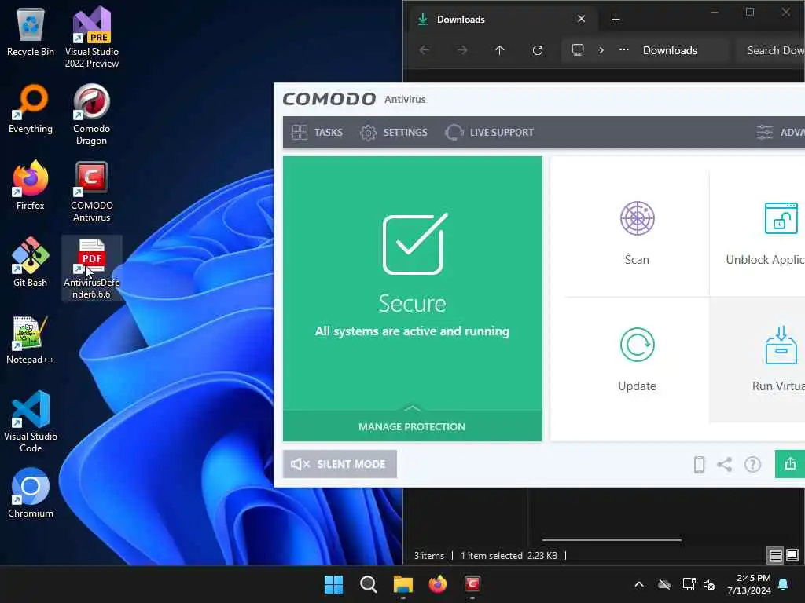The height and width of the screenshot is (603, 805).
Task: Open Comodo Settings
Action: (x=393, y=132)
